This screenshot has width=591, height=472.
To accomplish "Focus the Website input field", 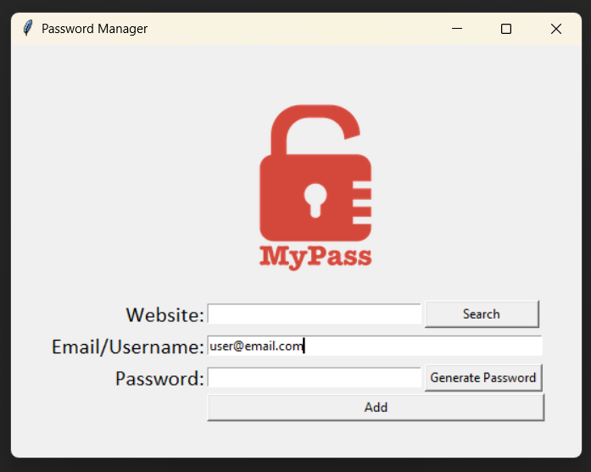I will pyautogui.click(x=314, y=314).
